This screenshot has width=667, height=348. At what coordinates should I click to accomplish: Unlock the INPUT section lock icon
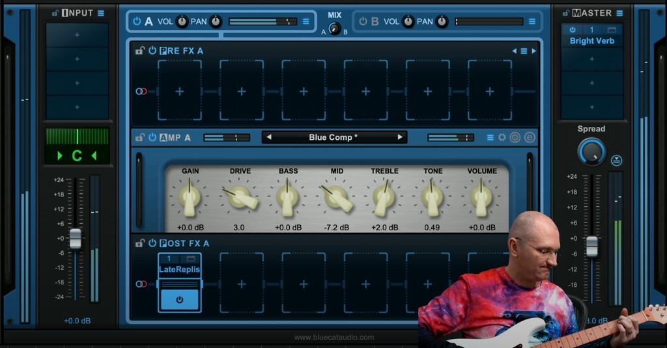pos(55,13)
